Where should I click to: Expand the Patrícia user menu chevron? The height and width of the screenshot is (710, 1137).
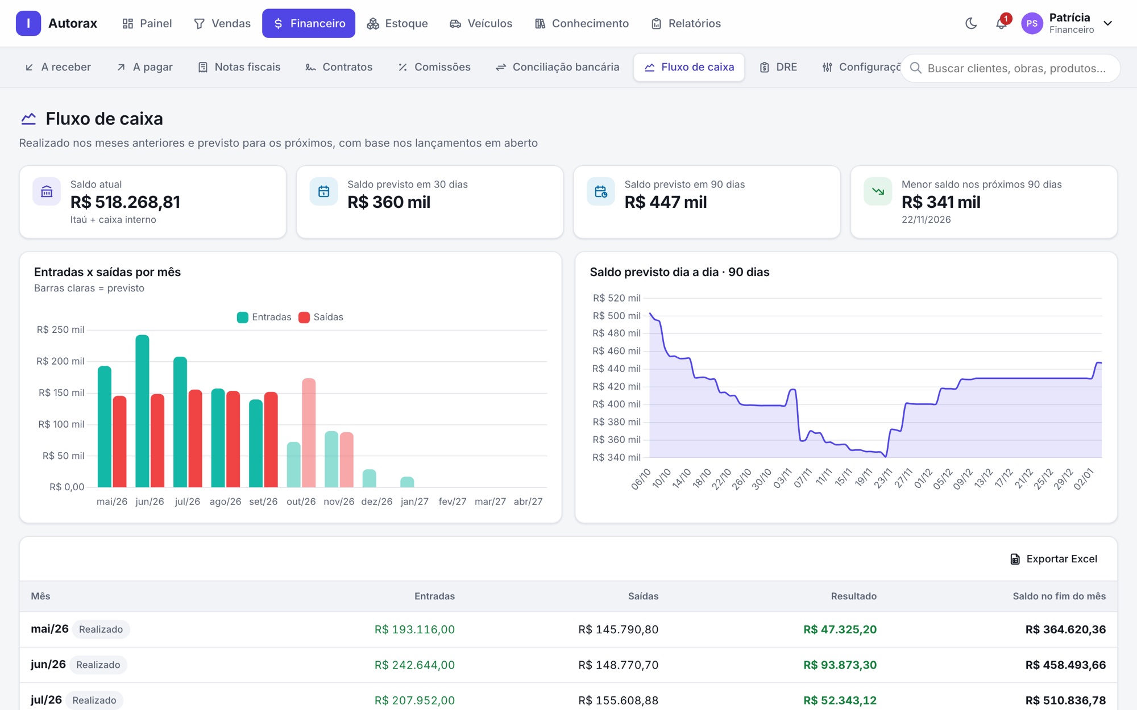click(x=1107, y=23)
